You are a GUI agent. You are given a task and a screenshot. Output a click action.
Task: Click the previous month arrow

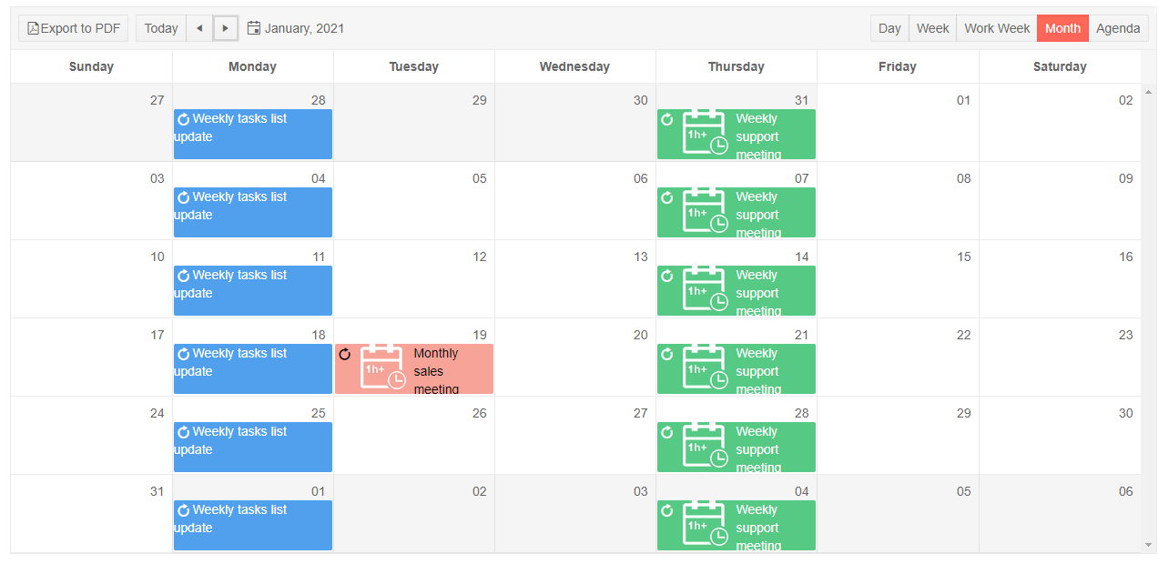199,28
